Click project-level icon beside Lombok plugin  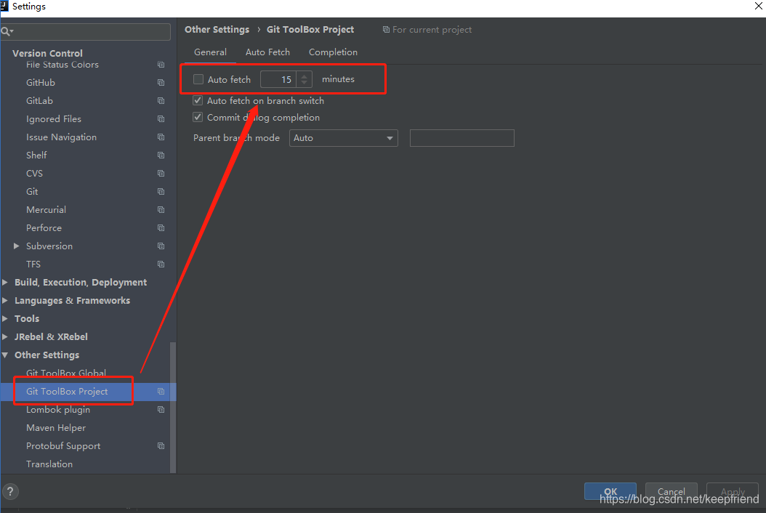[161, 409]
